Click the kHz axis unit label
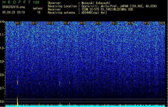The height and width of the screenshot is (107, 168). [x=2, y=22]
